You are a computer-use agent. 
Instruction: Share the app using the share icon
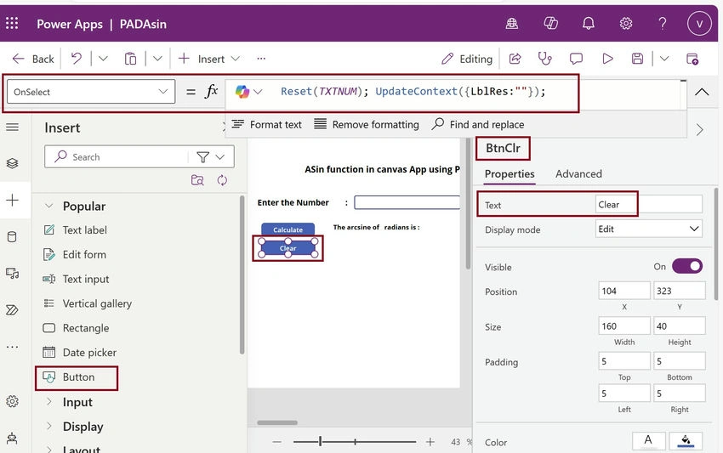click(515, 59)
